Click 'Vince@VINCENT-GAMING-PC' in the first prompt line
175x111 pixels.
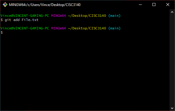(25, 16)
